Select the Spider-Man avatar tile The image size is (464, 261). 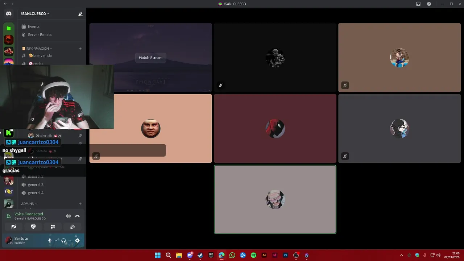coord(275,128)
